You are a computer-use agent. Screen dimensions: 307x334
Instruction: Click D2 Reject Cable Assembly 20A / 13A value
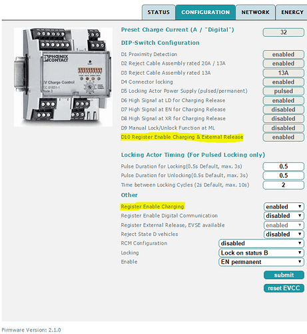coord(284,63)
